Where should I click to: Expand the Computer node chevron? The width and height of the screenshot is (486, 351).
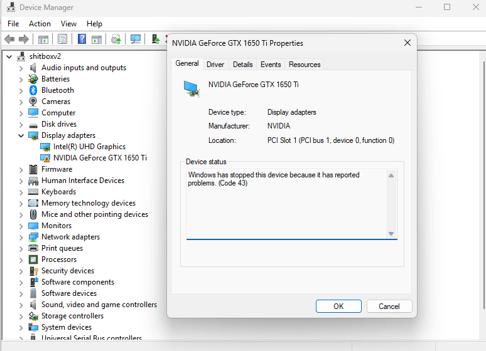click(21, 113)
